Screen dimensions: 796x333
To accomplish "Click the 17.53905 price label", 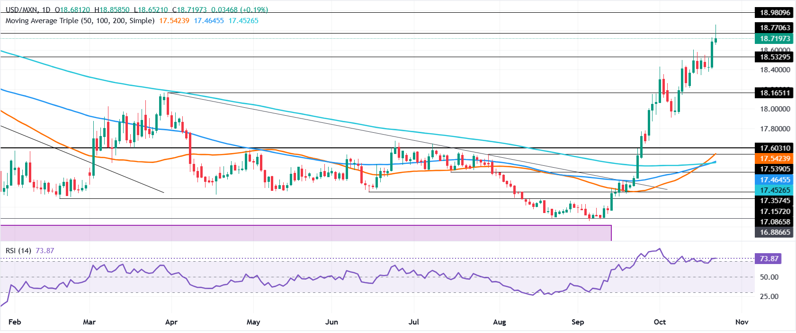I will coord(774,169).
